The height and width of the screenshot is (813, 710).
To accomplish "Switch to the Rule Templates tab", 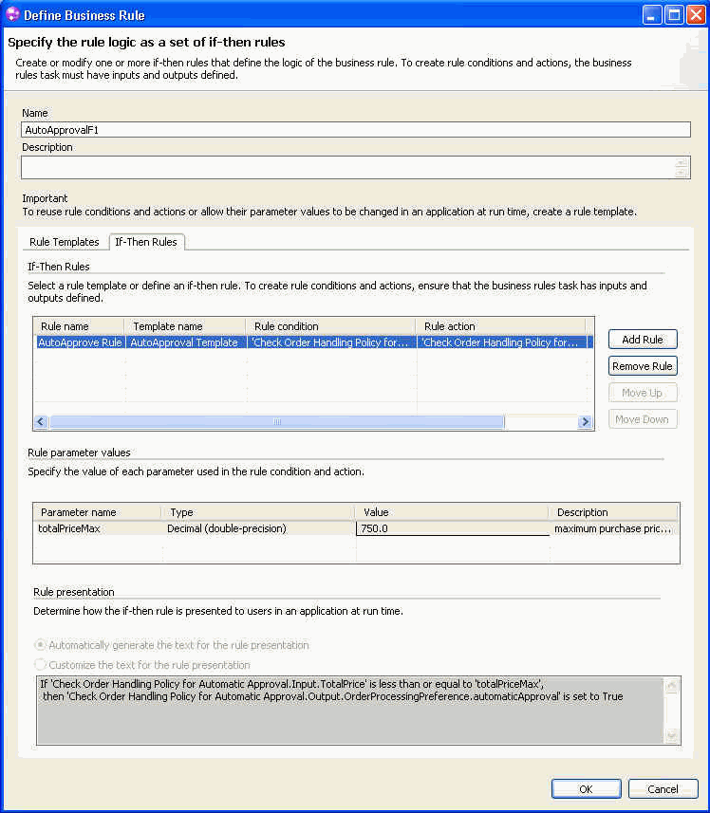I will click(65, 242).
